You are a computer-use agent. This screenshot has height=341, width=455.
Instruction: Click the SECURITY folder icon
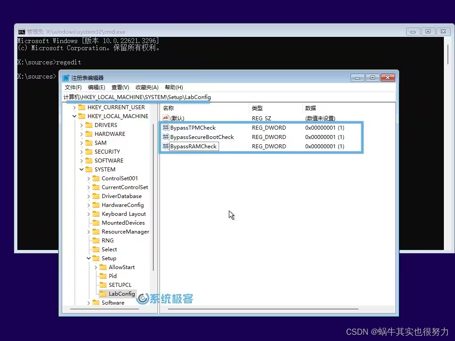pos(89,152)
